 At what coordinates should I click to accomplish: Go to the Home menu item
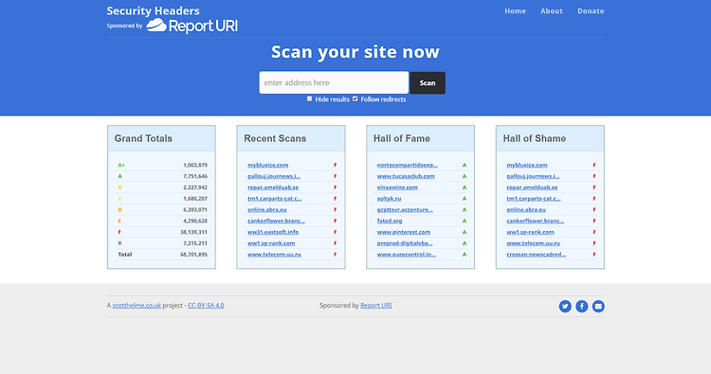tap(515, 10)
